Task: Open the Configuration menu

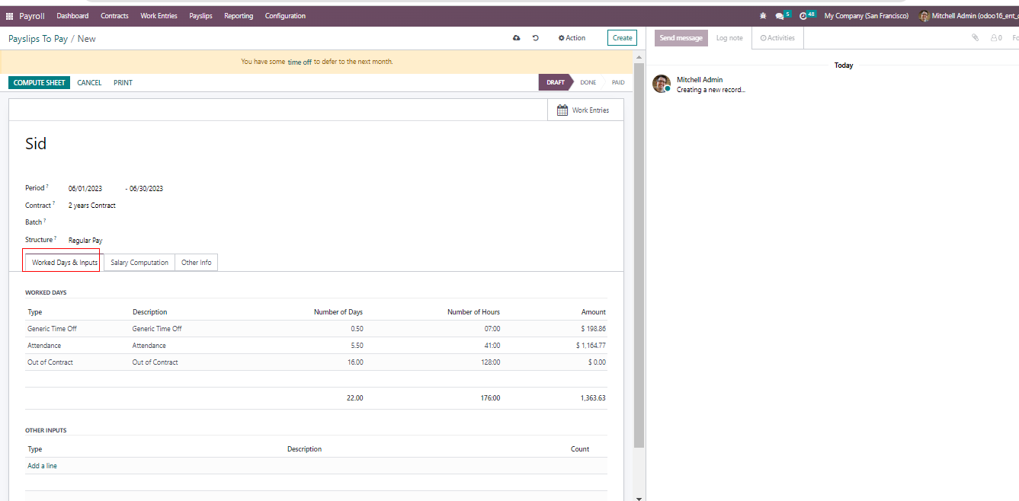Action: [285, 16]
